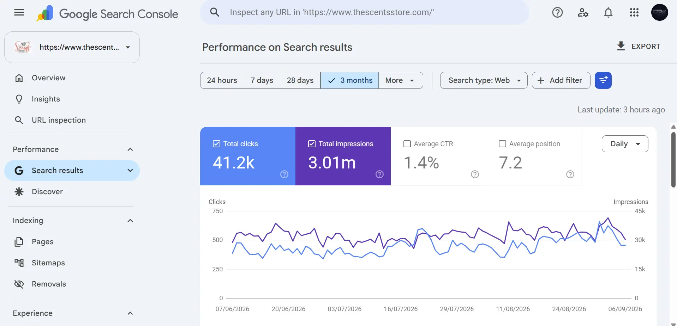Open users and permissions settings icon
This screenshot has width=677, height=326.
pos(583,13)
